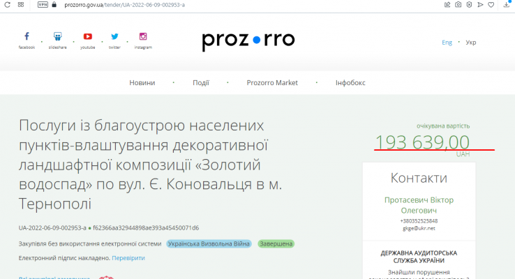
Task: Click the Українська Визвольна Війна tag
Action: coord(209,244)
